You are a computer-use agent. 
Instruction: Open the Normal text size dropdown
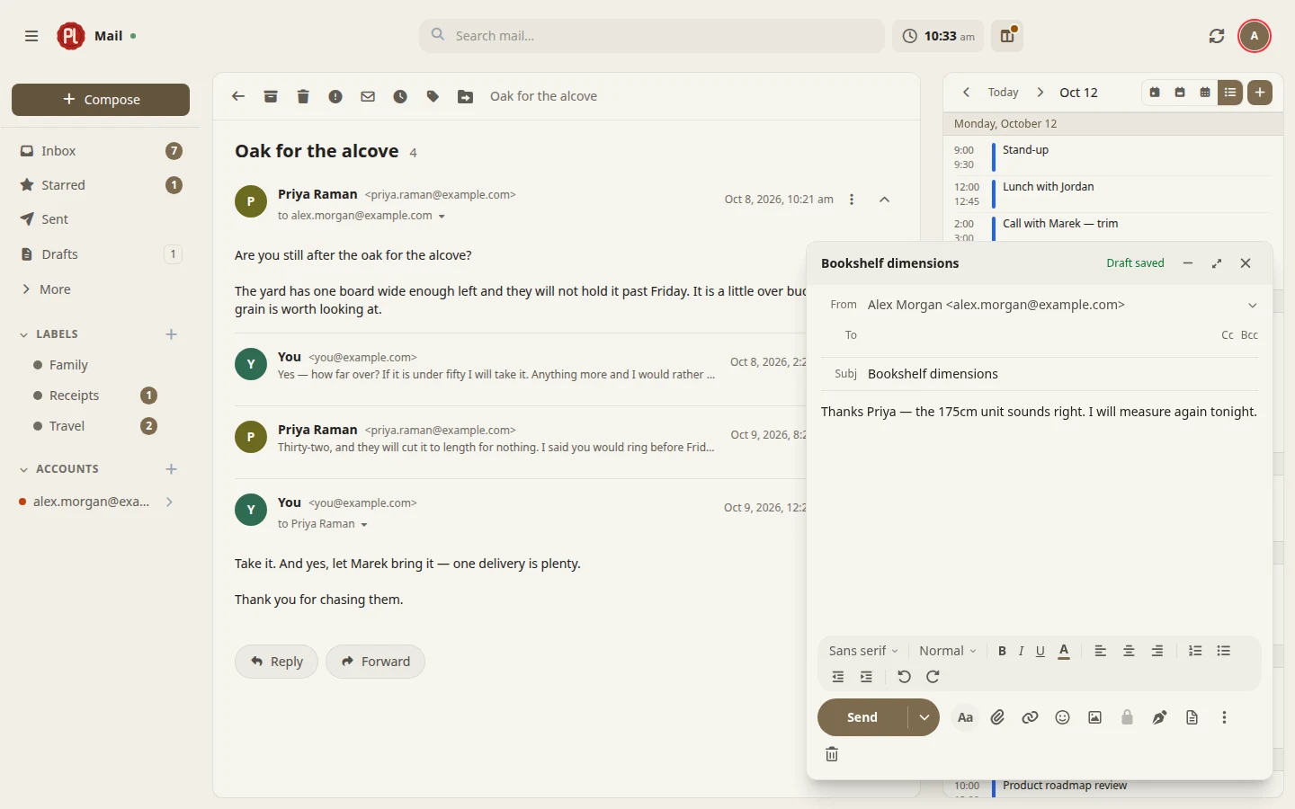[x=948, y=651]
